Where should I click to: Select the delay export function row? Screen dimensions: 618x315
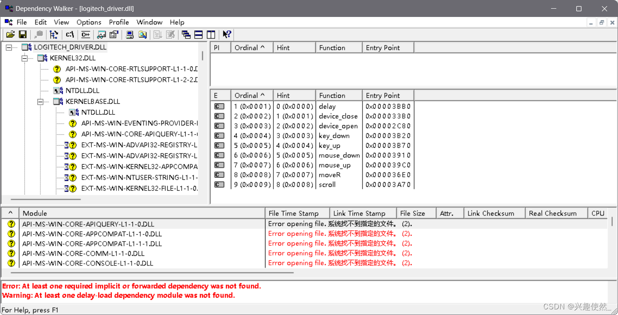[x=312, y=106]
